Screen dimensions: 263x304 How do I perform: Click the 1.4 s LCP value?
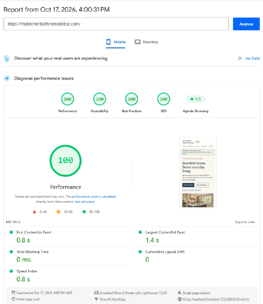(x=152, y=240)
